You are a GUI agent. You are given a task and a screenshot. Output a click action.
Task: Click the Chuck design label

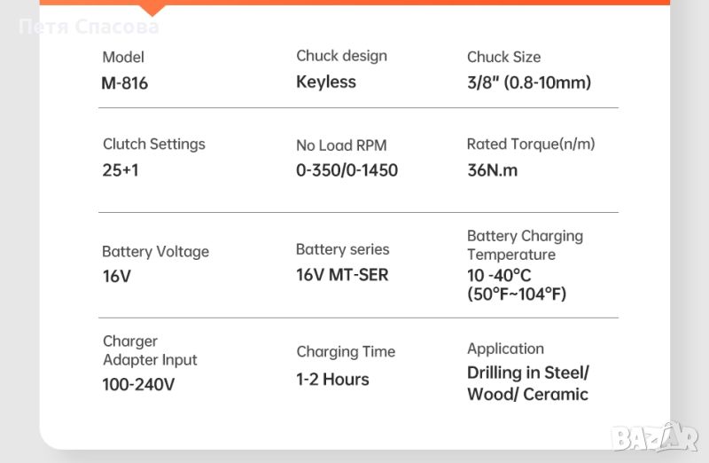[x=341, y=56]
